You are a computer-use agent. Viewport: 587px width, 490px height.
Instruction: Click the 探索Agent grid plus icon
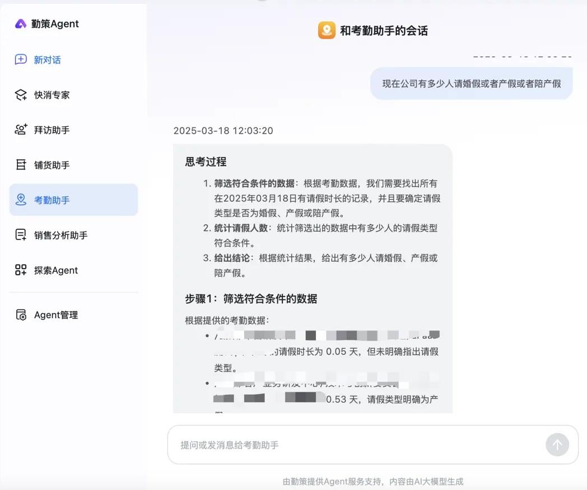coord(21,270)
